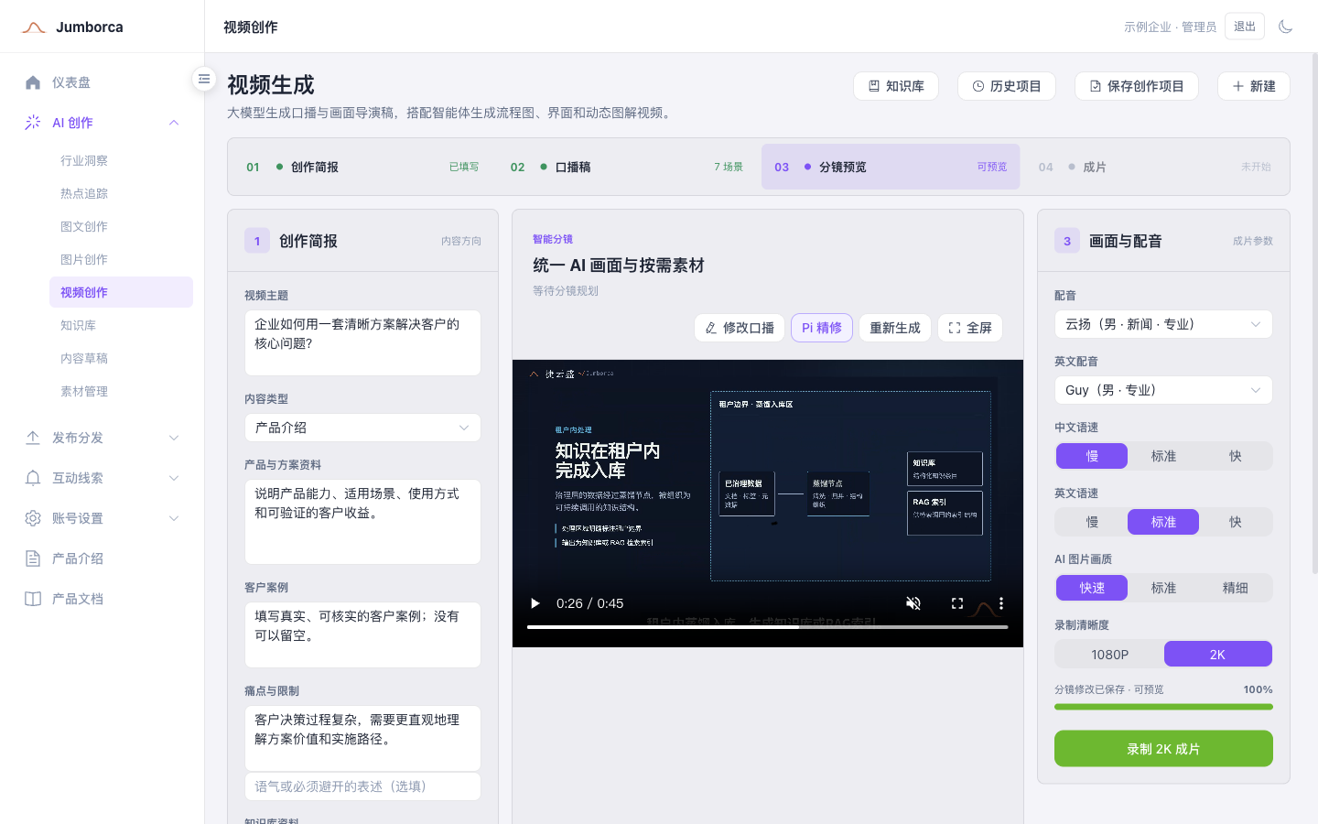Viewport: 1318px width, 824px height.
Task: Click the page vertical scrollbar
Action: 1314,311
